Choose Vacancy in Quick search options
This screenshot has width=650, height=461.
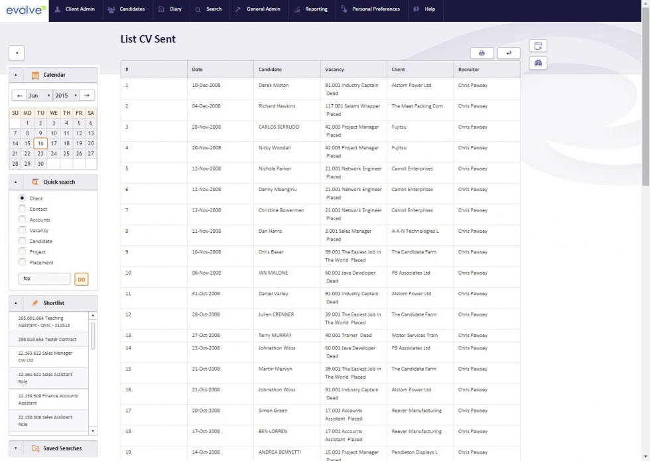click(21, 230)
